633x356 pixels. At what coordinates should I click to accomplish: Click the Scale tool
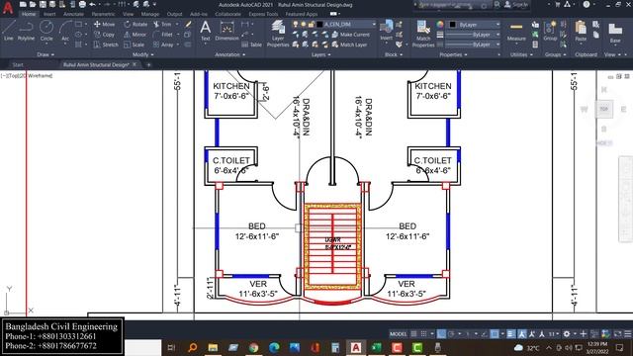point(135,44)
